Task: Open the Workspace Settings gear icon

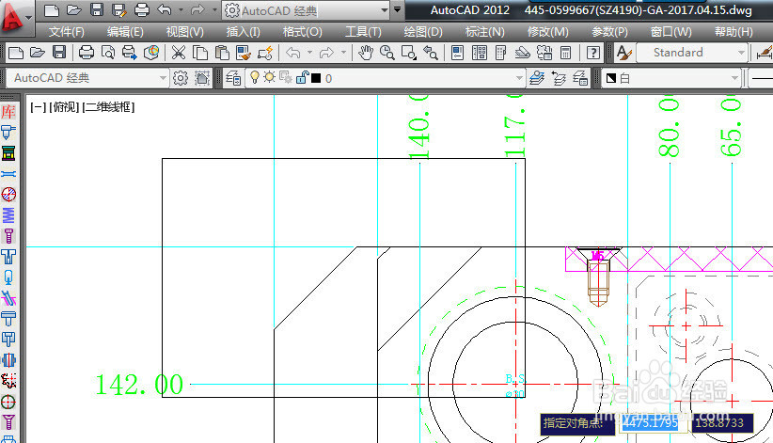Action: tap(181, 78)
